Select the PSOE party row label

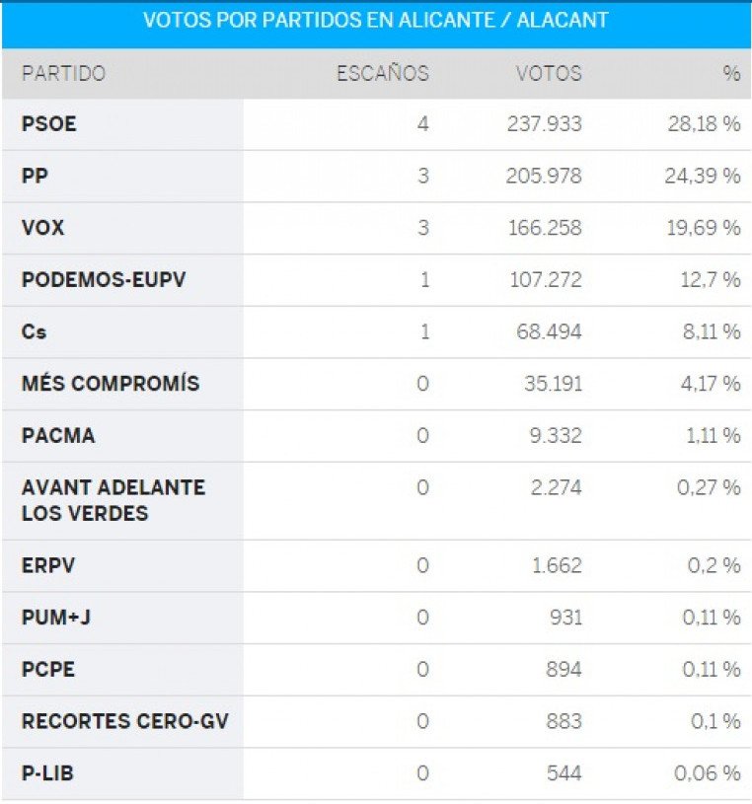pos(48,124)
